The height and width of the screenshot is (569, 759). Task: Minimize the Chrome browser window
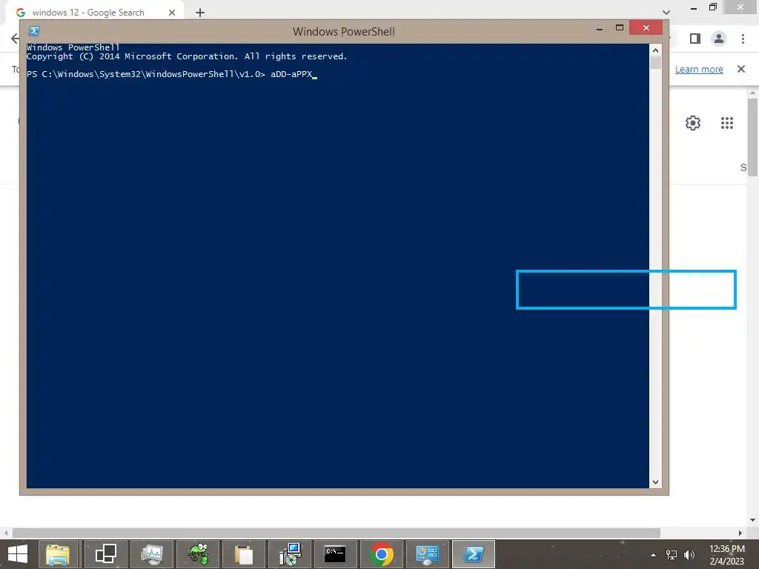[694, 7]
